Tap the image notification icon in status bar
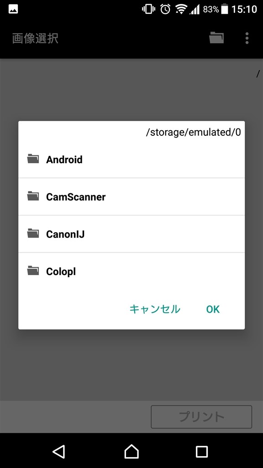 [13, 9]
